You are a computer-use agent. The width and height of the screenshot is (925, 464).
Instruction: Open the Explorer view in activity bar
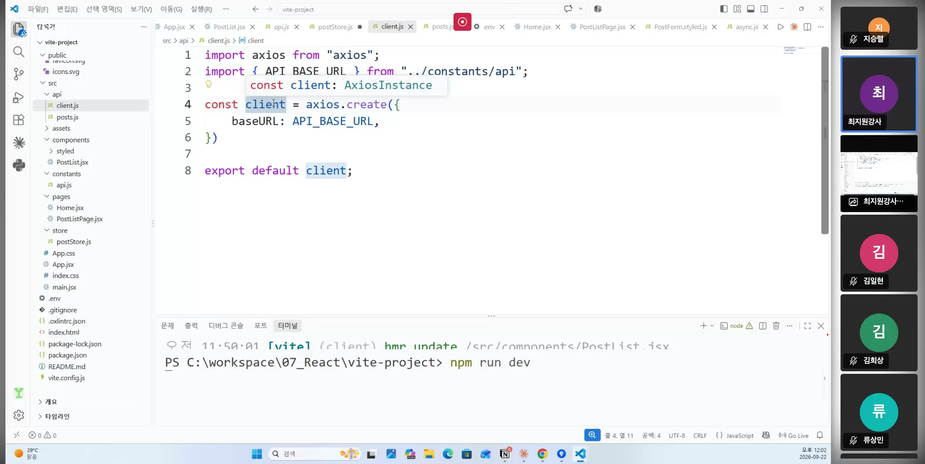(18, 29)
